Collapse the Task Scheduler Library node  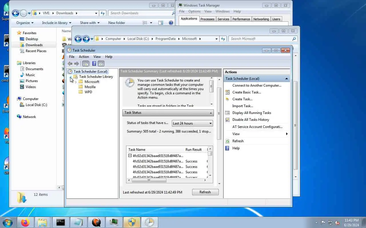[x=71, y=77]
